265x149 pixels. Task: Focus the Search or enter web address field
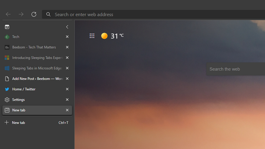tap(154, 14)
